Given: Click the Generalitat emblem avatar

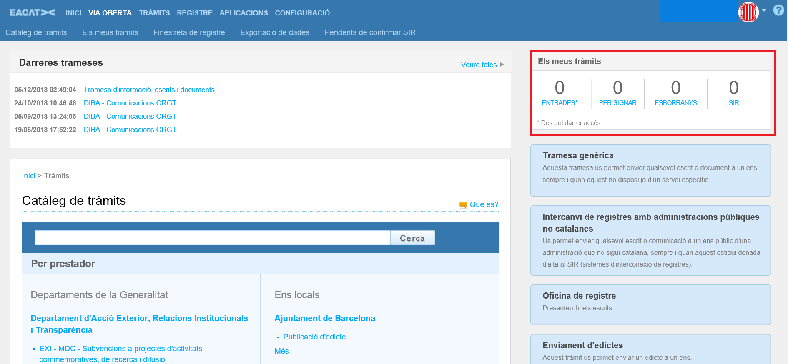Looking at the screenshot, I should click(748, 12).
